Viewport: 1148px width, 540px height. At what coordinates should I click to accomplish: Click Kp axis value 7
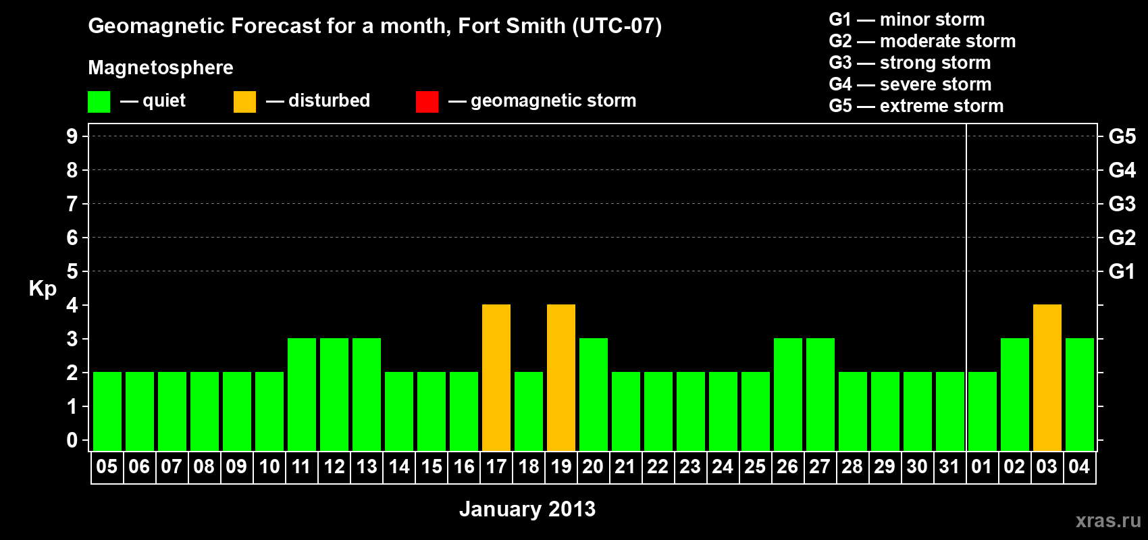pos(72,204)
